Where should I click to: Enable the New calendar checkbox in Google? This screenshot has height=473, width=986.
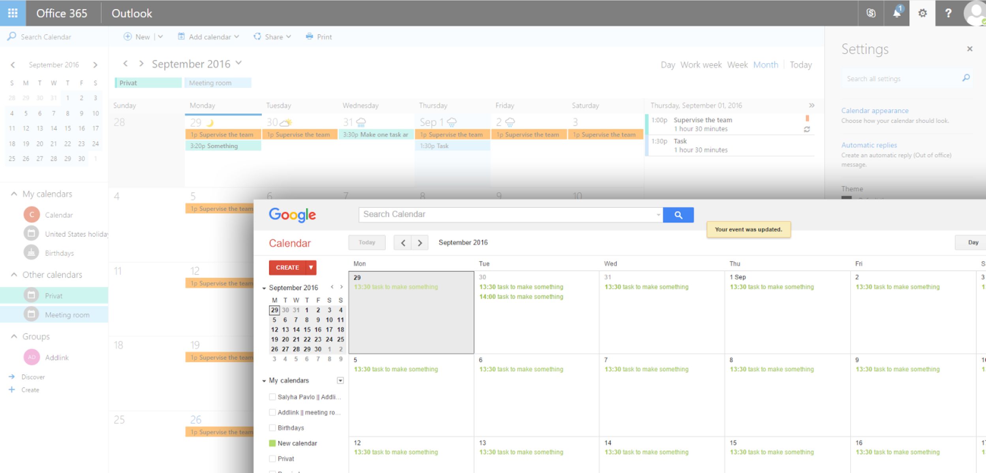[x=272, y=443]
